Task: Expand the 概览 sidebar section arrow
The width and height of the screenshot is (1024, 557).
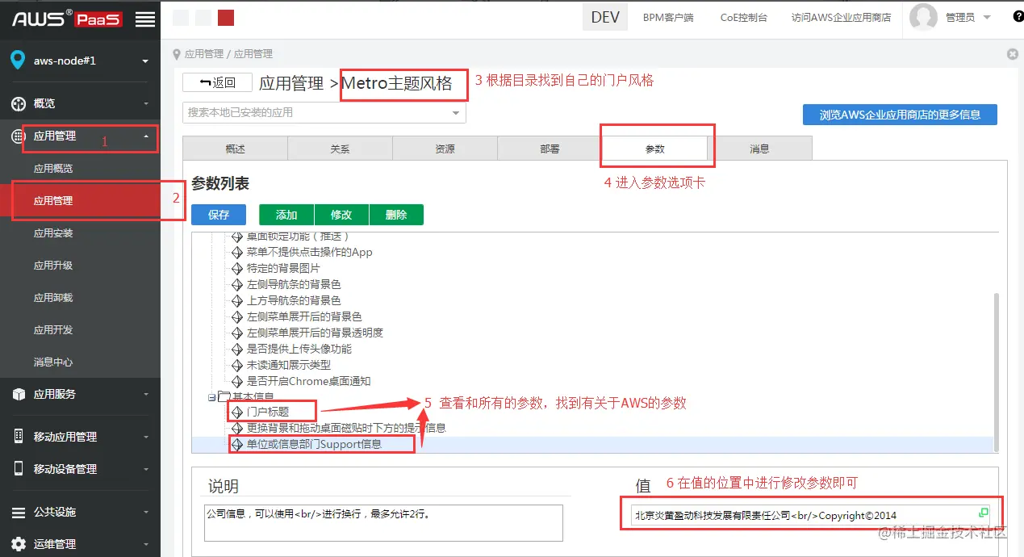Action: [146, 104]
